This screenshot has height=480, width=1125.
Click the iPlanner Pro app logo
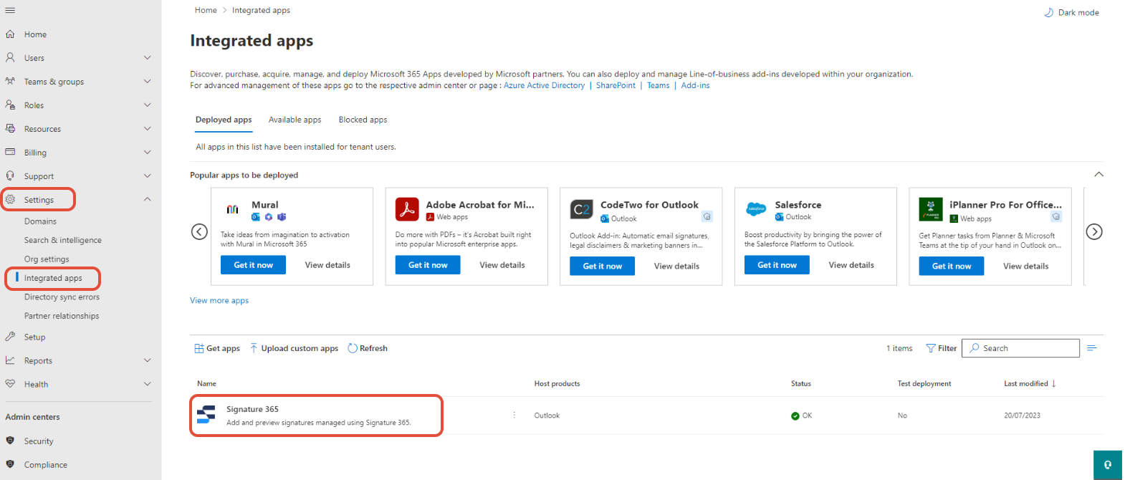(x=931, y=209)
